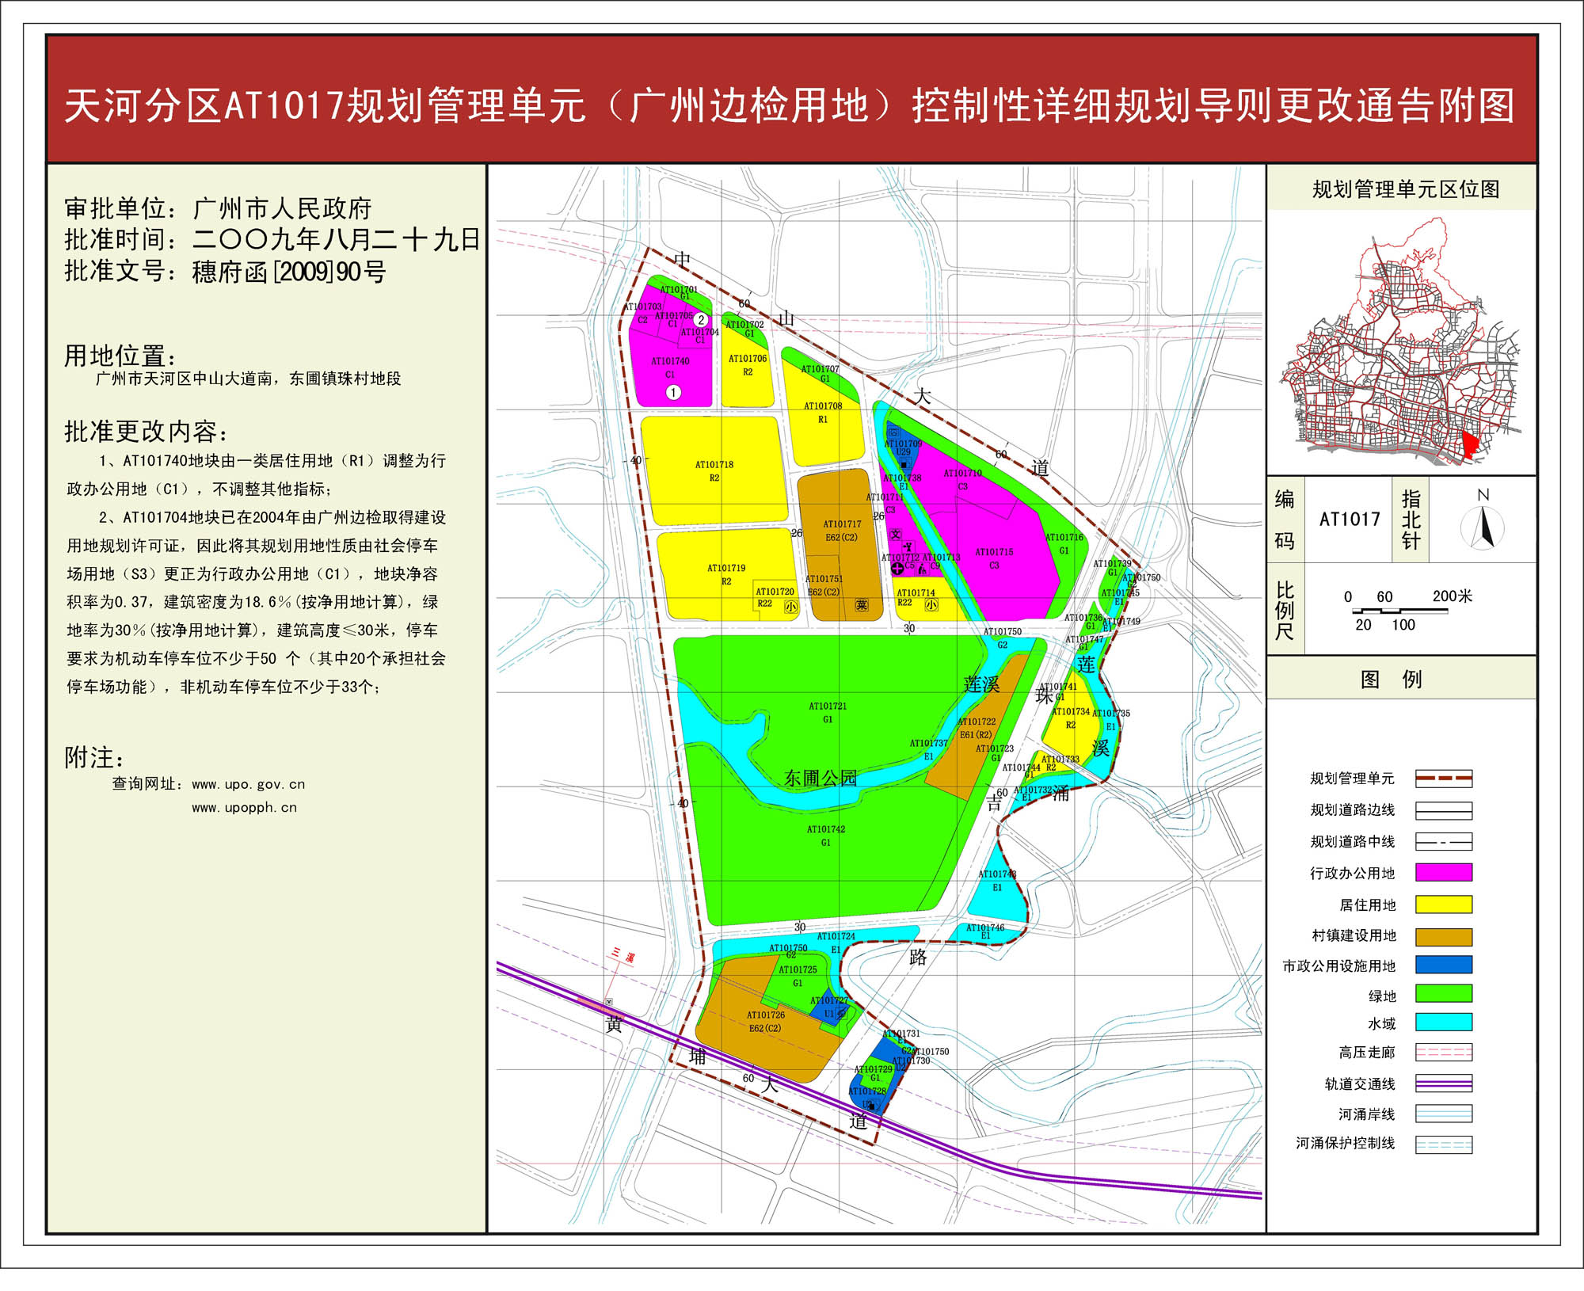Open the www.upo.gov.cn web address
Screen dimensions: 1584x1291
click(248, 784)
